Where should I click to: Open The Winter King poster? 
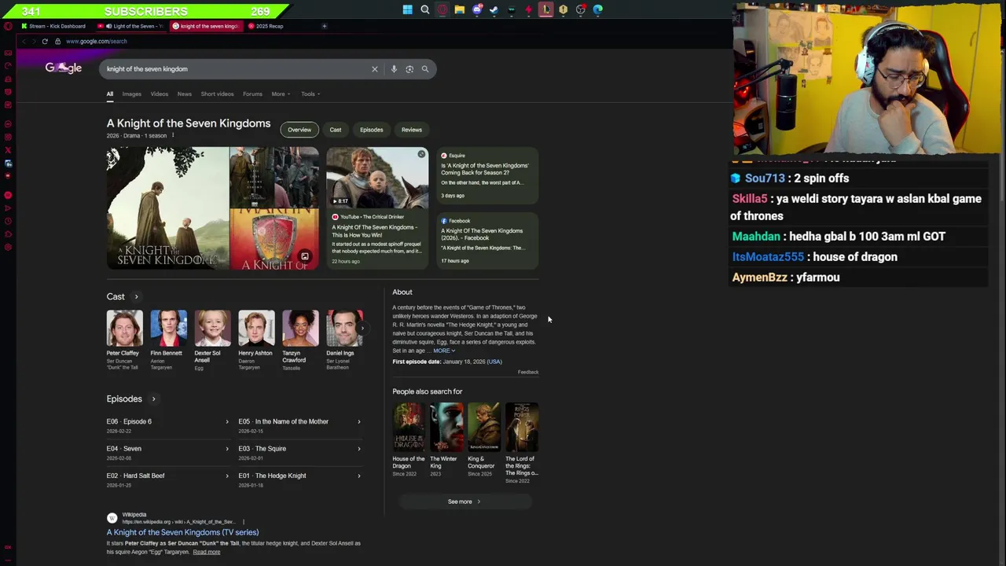[446, 427]
